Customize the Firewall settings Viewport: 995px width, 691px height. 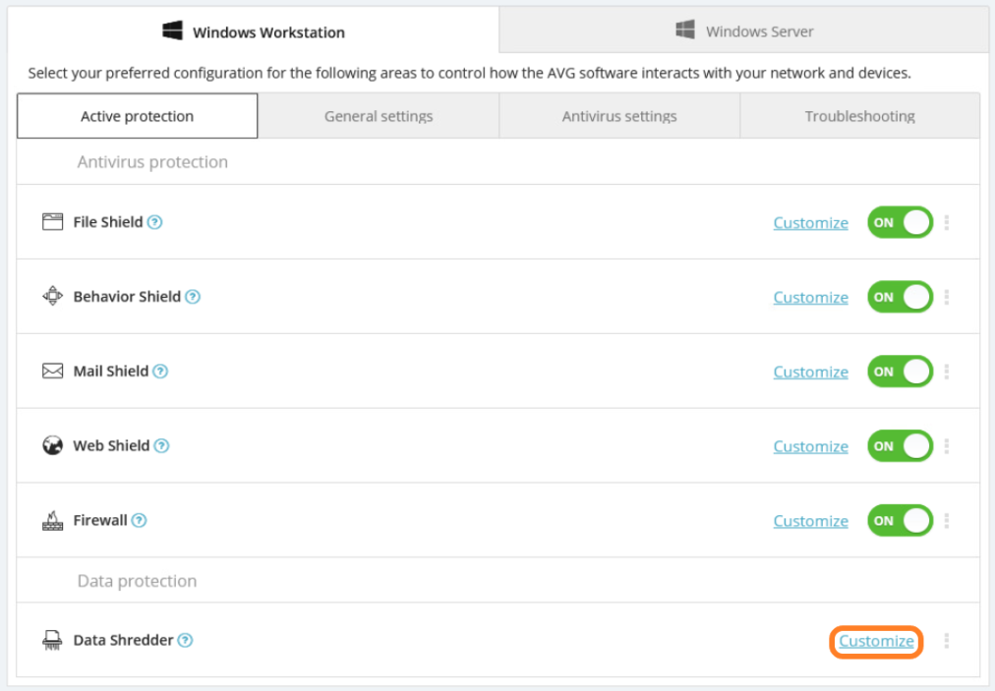810,521
